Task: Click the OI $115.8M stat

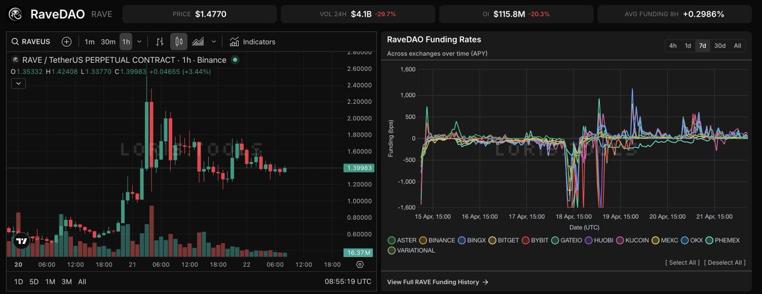Action: (516, 14)
